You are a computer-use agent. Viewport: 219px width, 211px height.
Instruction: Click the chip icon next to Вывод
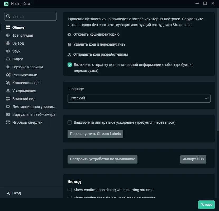click(x=8, y=43)
